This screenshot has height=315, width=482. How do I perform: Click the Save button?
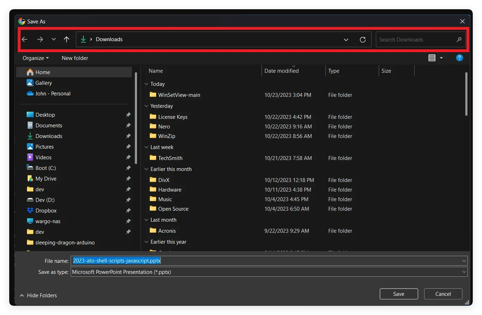point(399,294)
